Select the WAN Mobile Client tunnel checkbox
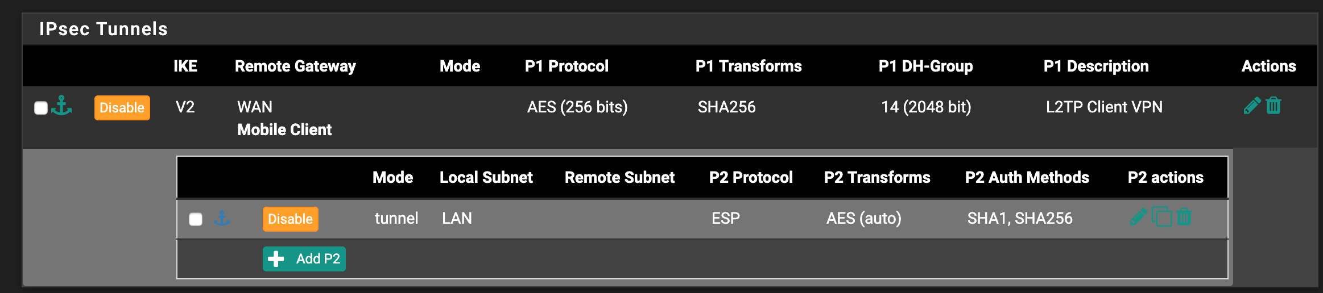 tap(41, 108)
